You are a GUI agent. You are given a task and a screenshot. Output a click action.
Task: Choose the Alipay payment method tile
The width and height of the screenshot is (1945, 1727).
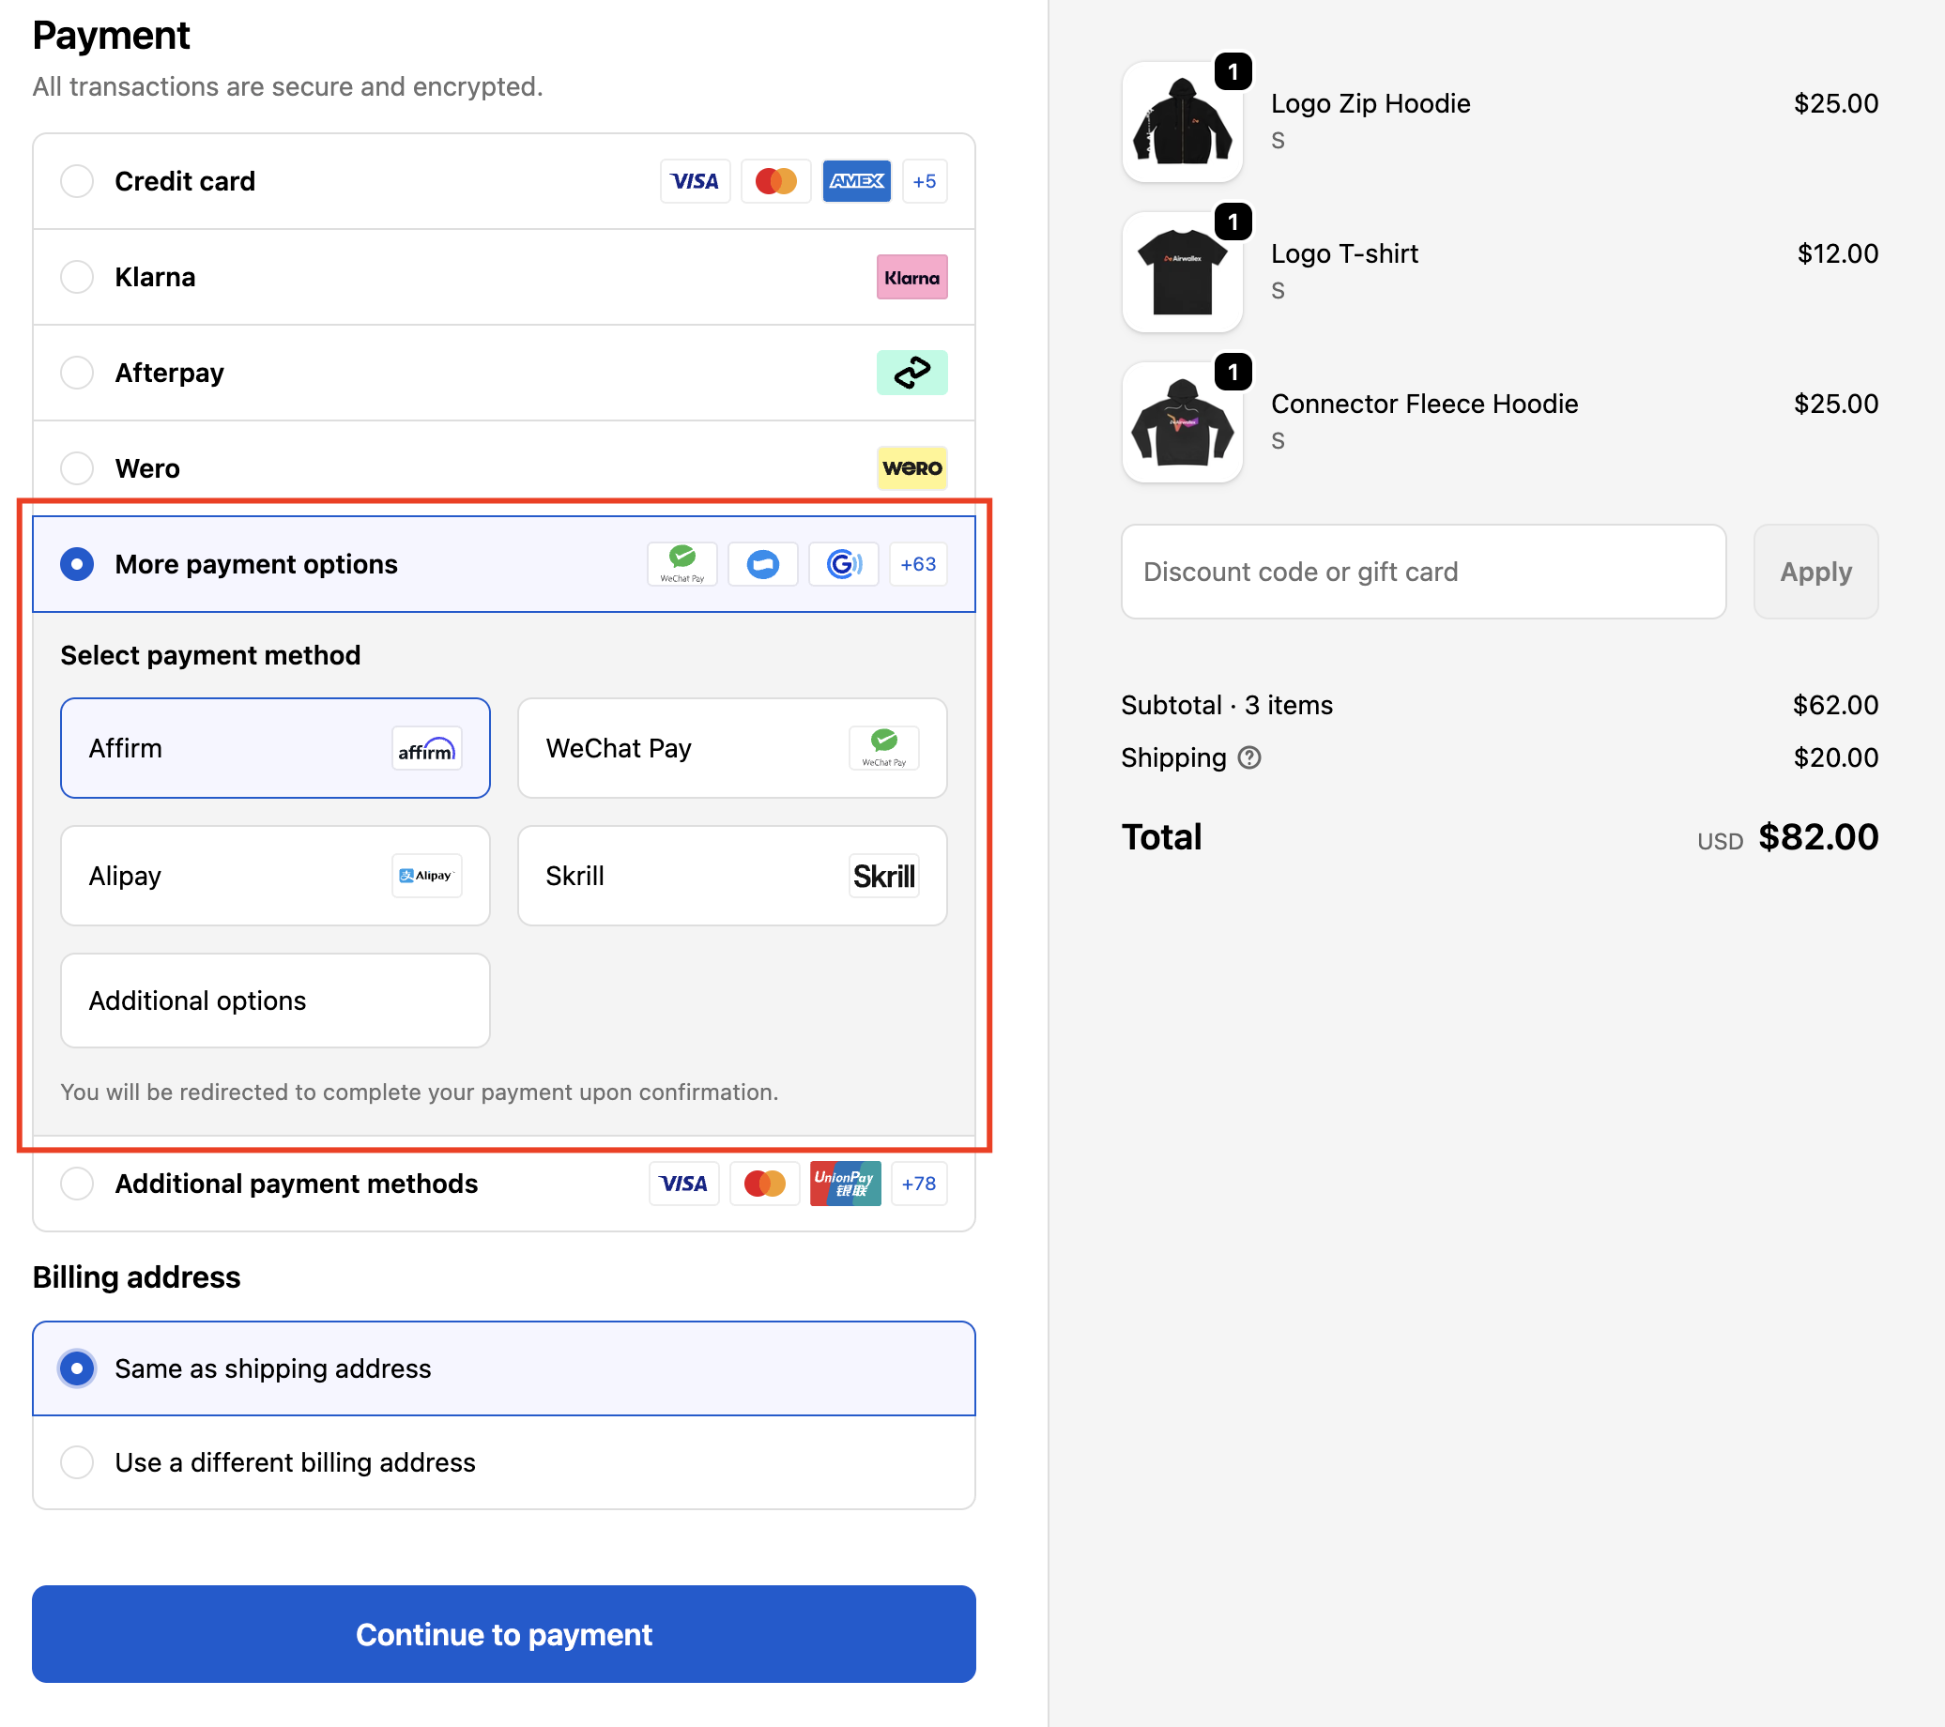275,876
